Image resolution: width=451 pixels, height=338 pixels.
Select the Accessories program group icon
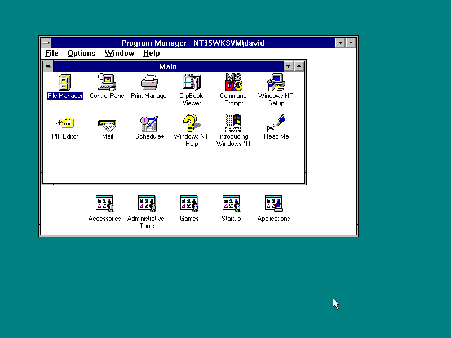click(104, 204)
